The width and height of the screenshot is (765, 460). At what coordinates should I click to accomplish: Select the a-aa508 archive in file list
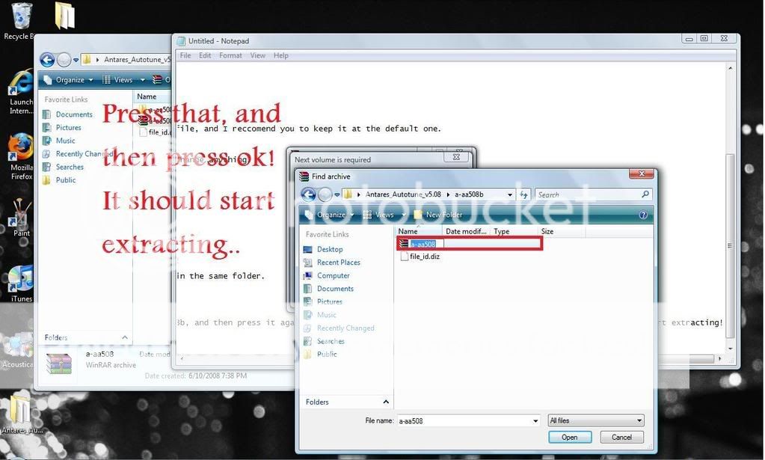pos(423,244)
